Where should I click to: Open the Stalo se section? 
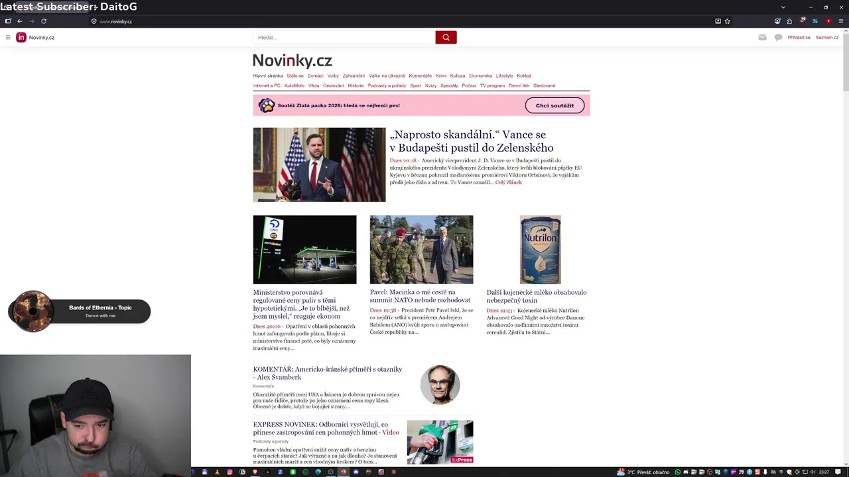tap(295, 76)
